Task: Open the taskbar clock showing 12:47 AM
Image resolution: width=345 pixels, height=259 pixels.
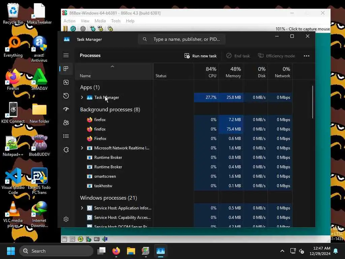Action: point(320,251)
